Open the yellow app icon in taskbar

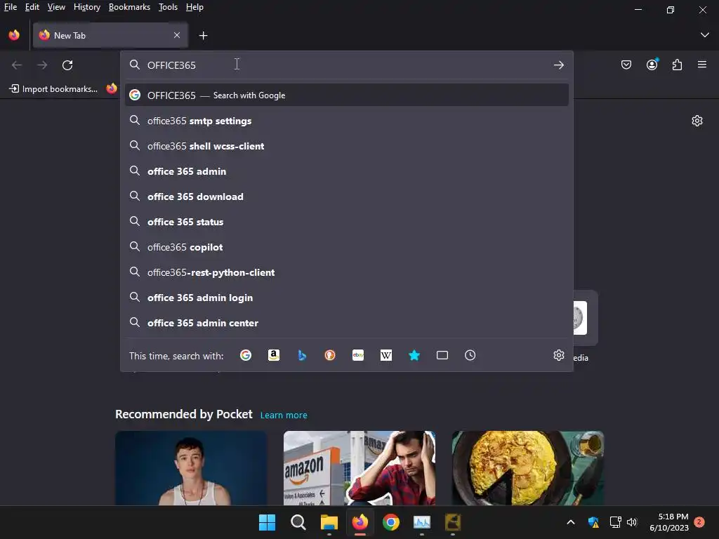click(x=453, y=522)
